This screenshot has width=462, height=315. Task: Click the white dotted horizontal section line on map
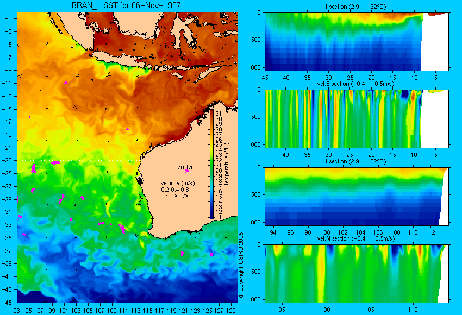coord(77,160)
